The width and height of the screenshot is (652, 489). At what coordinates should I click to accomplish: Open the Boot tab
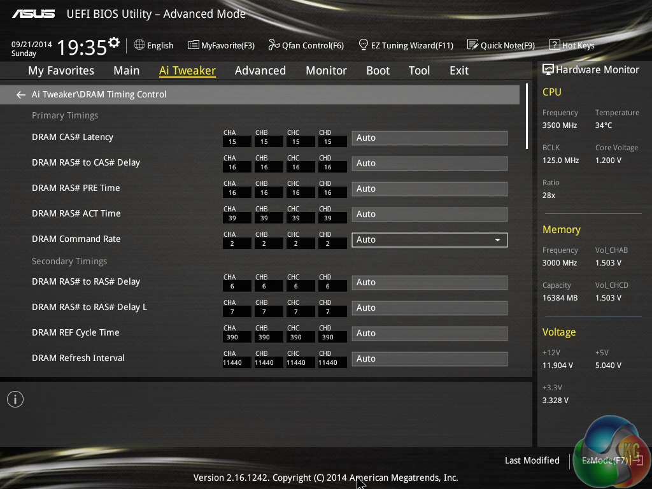click(378, 71)
